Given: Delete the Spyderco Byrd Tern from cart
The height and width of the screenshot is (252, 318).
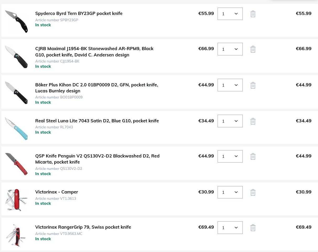Looking at the screenshot, I should [253, 14].
